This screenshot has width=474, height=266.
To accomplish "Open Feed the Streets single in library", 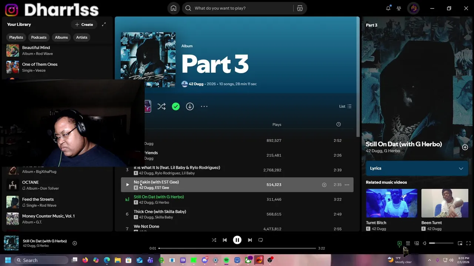I will click(57, 202).
